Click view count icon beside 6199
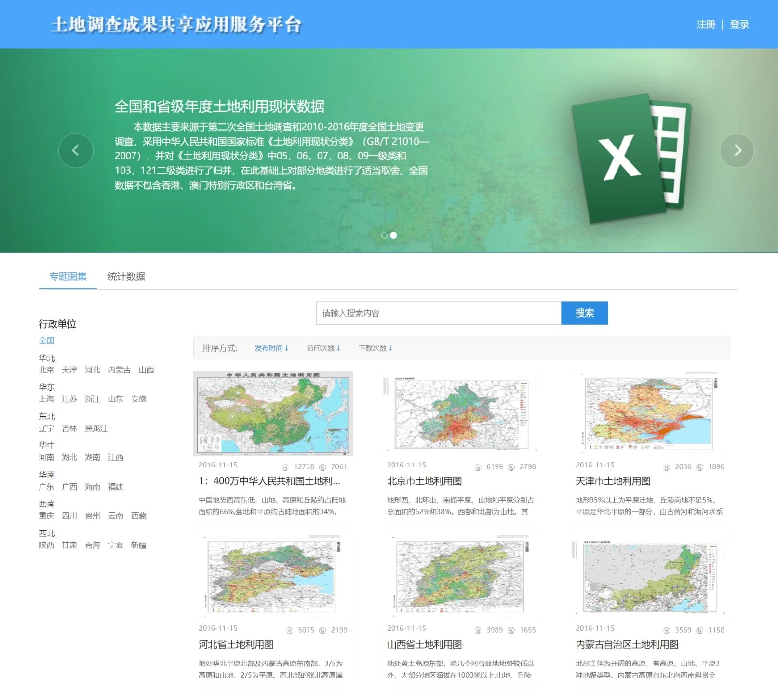This screenshot has width=778, height=691. [478, 467]
